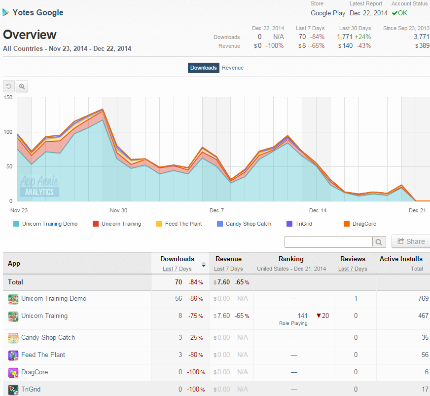Click the Candy Shop Catch legend color swatch
This screenshot has width=430, height=396.
pos(219,224)
